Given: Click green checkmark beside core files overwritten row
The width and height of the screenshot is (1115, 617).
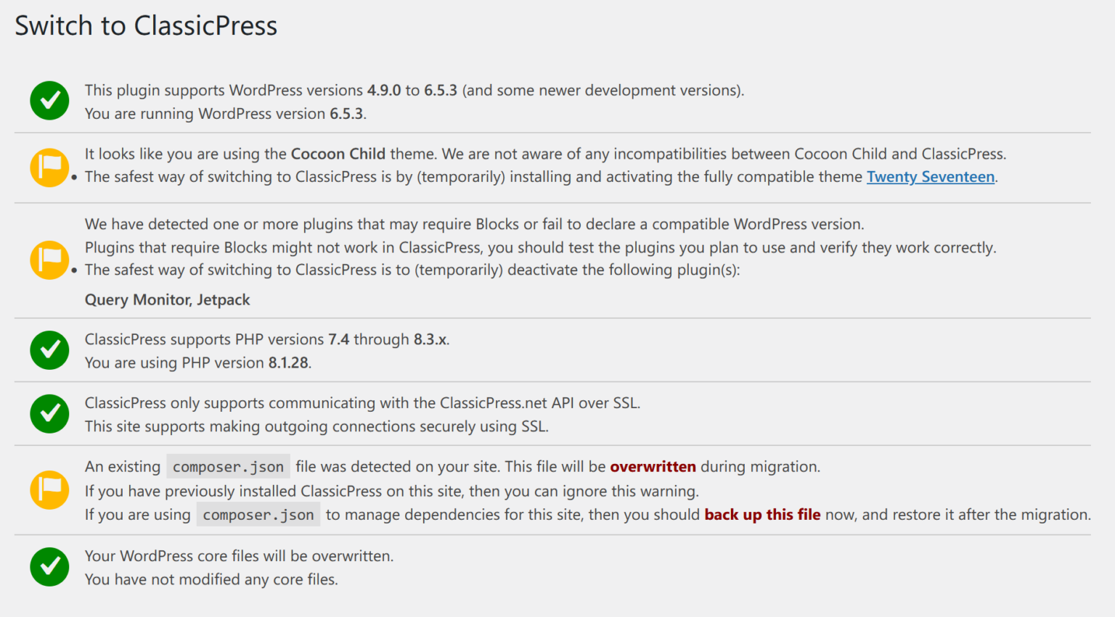Looking at the screenshot, I should [49, 567].
